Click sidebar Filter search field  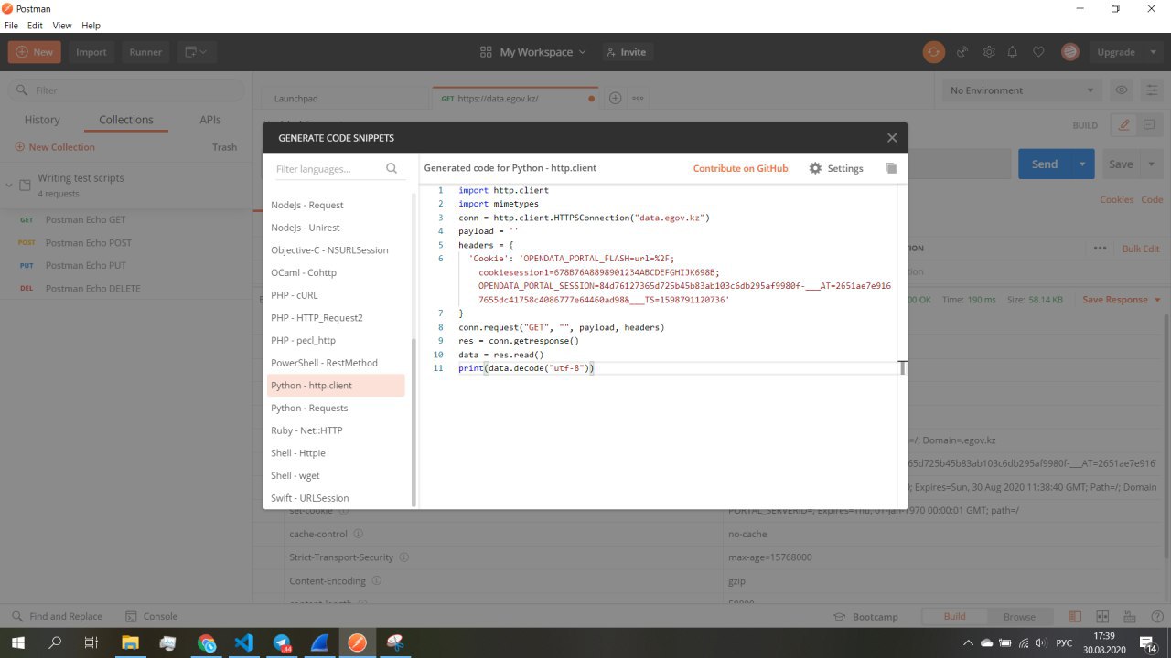click(x=127, y=90)
